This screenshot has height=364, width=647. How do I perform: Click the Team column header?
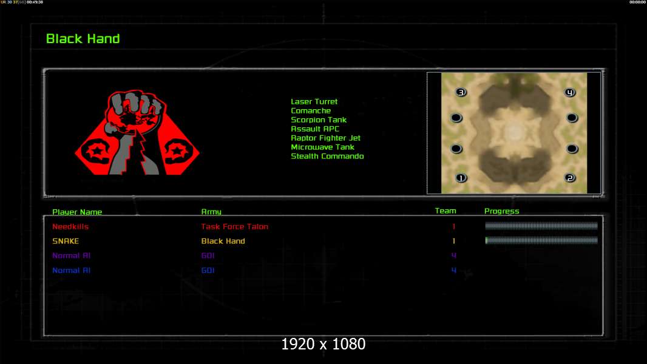[x=445, y=211]
